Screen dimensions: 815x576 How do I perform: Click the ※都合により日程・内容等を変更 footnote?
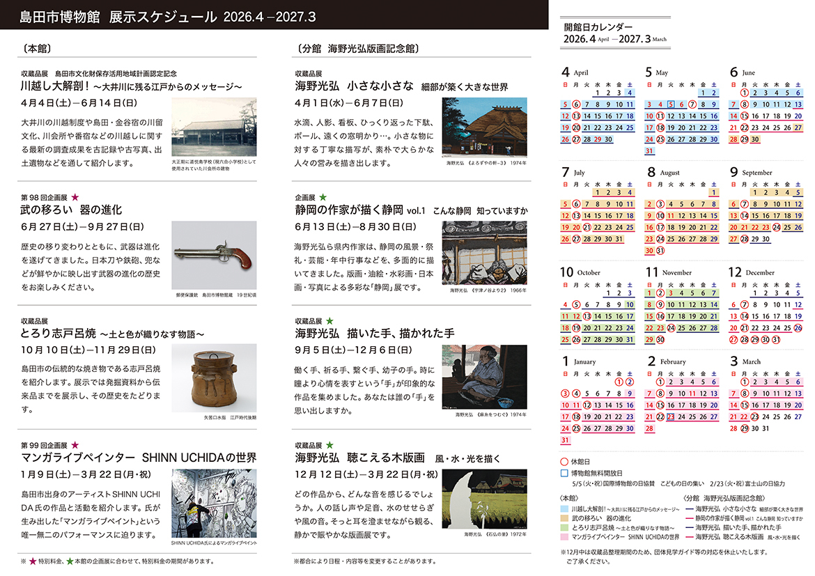tap(365, 561)
